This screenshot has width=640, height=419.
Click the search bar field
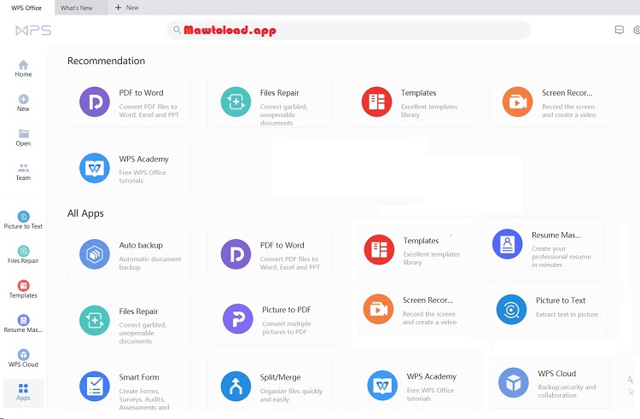pyautogui.click(x=348, y=30)
